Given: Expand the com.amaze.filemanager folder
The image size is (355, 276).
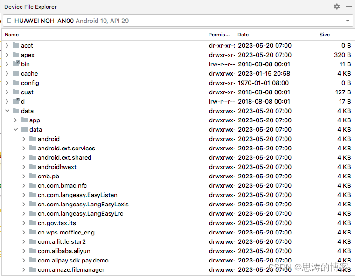Looking at the screenshot, I should click(x=24, y=269).
